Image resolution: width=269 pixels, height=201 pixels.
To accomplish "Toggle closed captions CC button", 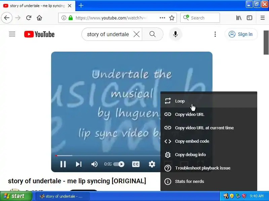I will click(136, 164).
